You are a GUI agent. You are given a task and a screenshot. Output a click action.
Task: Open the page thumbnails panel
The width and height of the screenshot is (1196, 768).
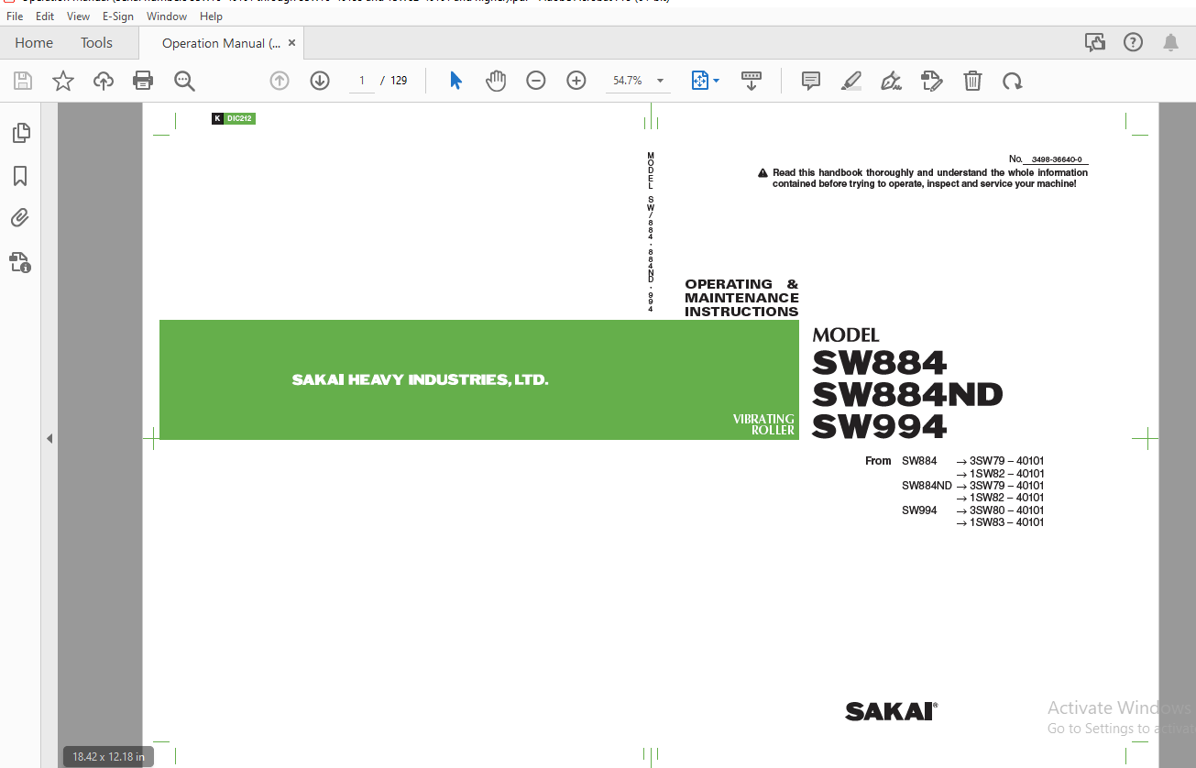coord(20,133)
